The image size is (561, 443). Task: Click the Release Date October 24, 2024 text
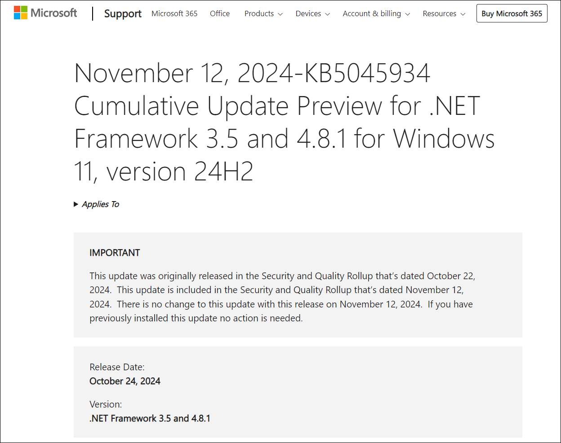(x=125, y=381)
